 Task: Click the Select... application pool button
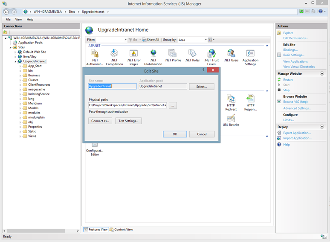click(202, 87)
